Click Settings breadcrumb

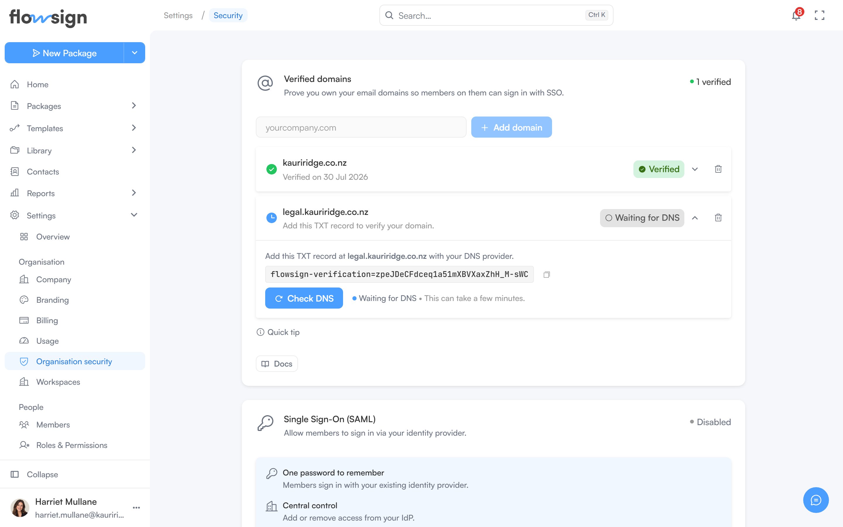(178, 15)
